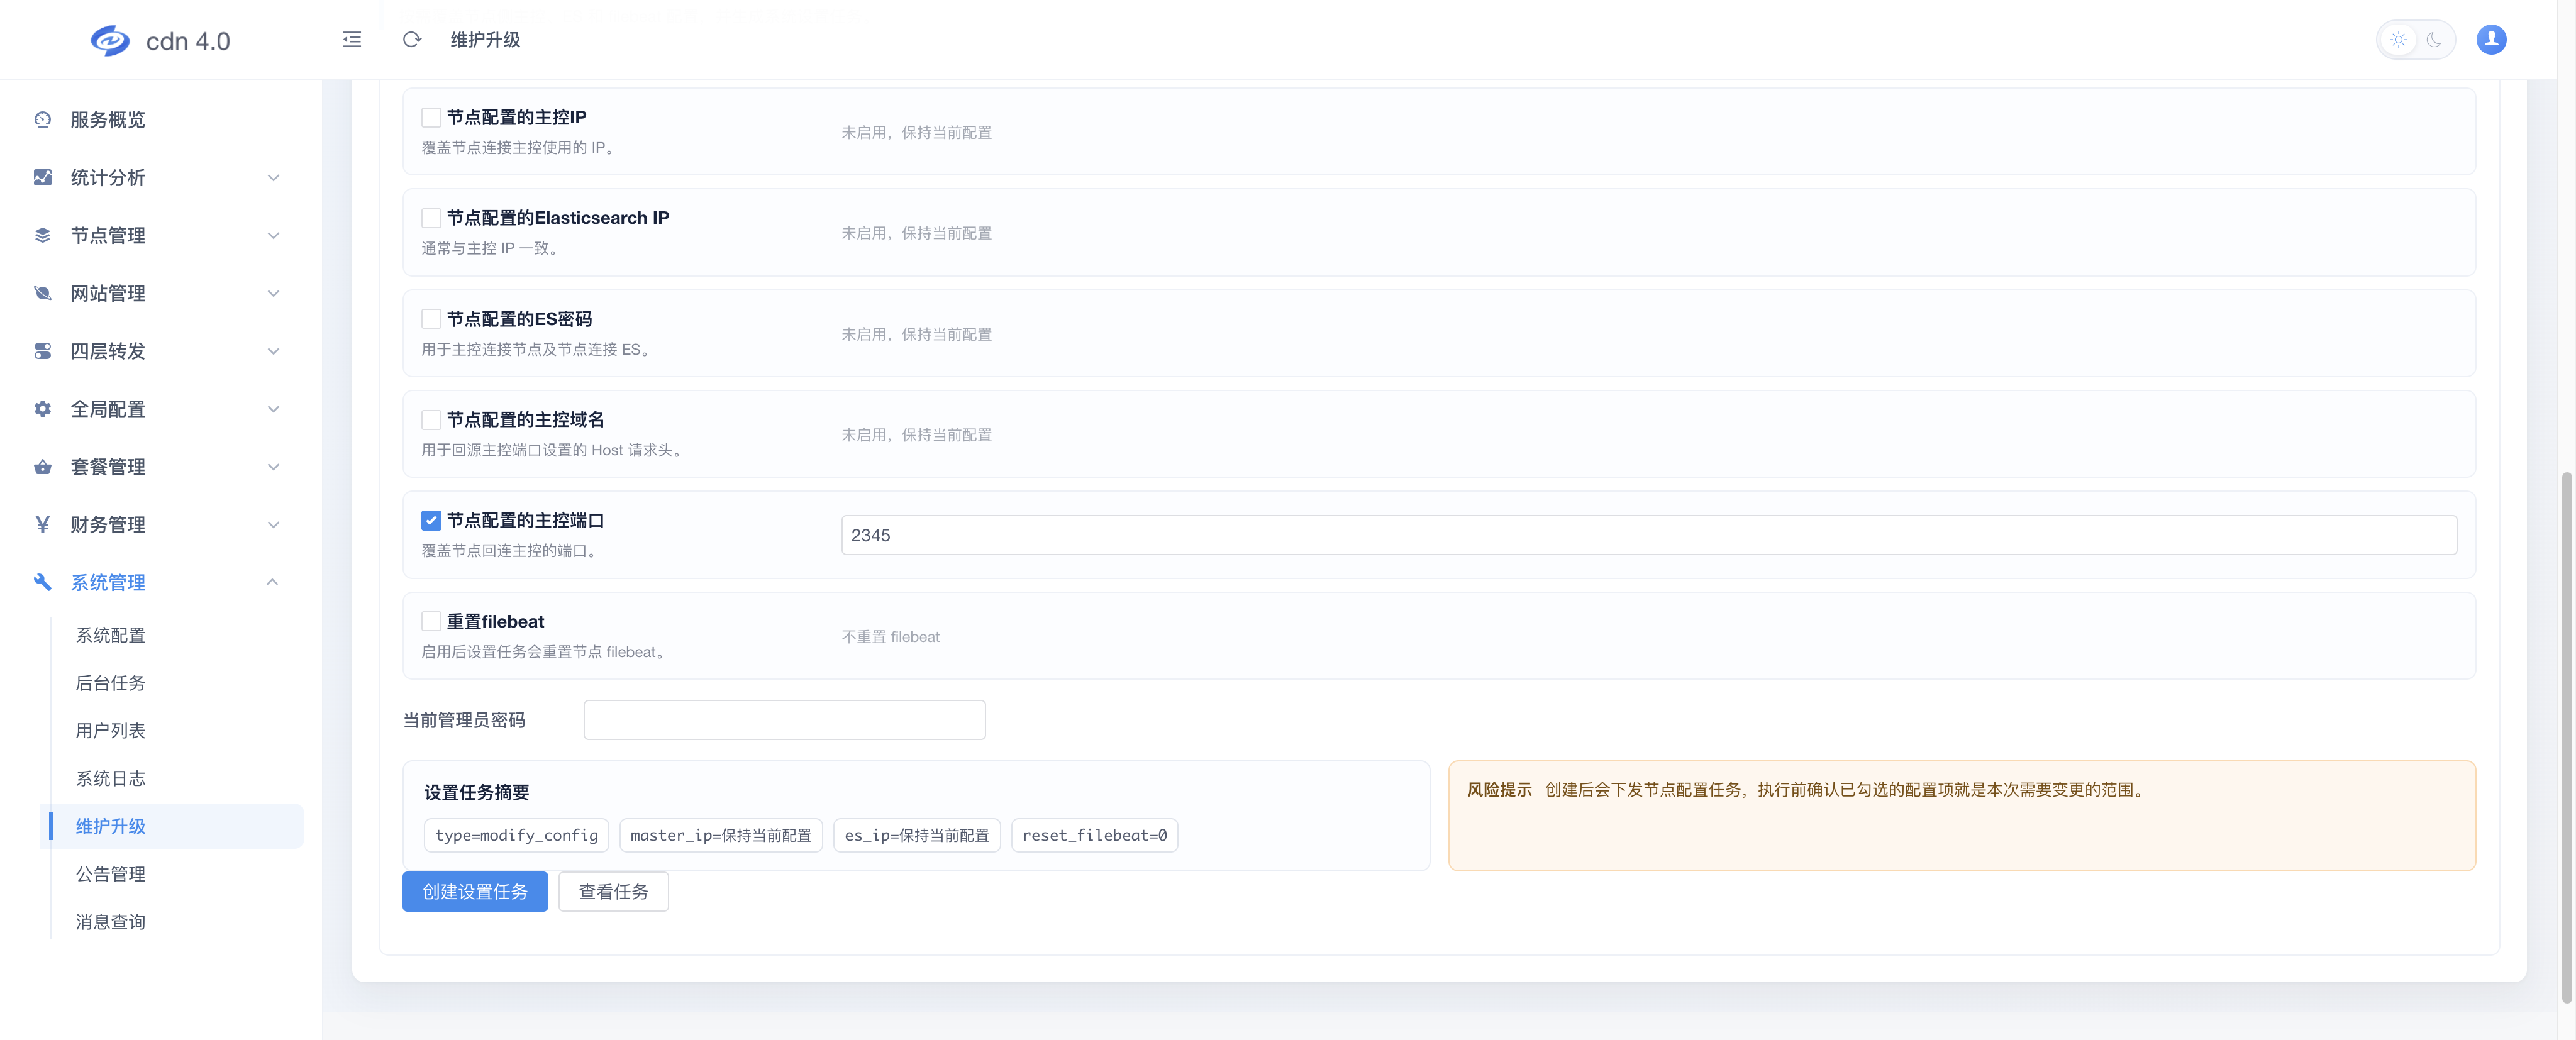Click the 主控端口 input showing 2345
2576x1040 pixels.
(x=1649, y=535)
